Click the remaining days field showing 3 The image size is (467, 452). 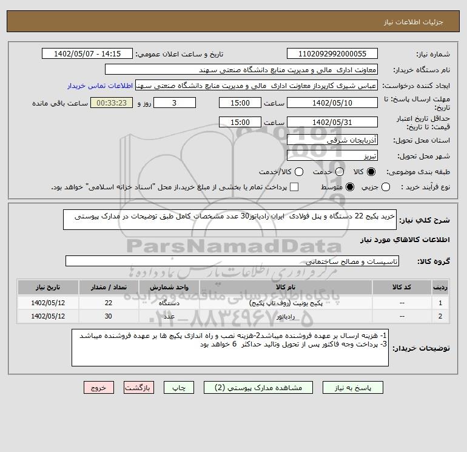[x=175, y=103]
